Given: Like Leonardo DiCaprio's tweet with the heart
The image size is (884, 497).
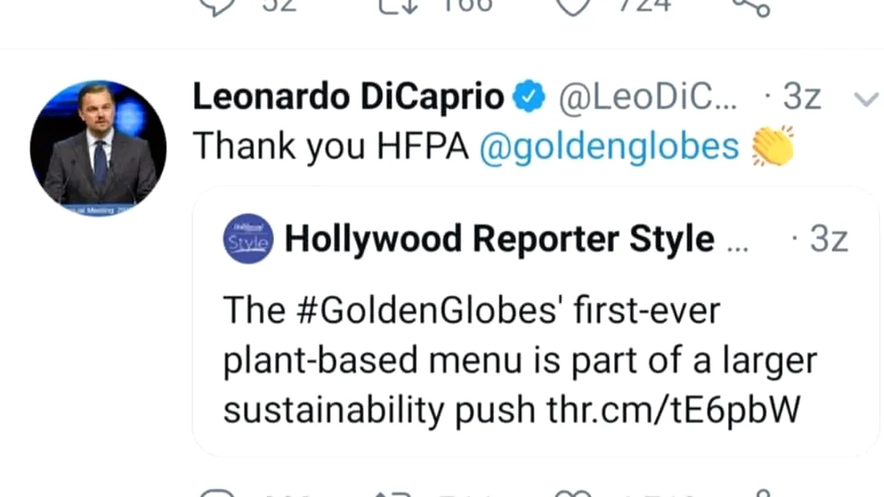Looking at the screenshot, I should point(575,493).
